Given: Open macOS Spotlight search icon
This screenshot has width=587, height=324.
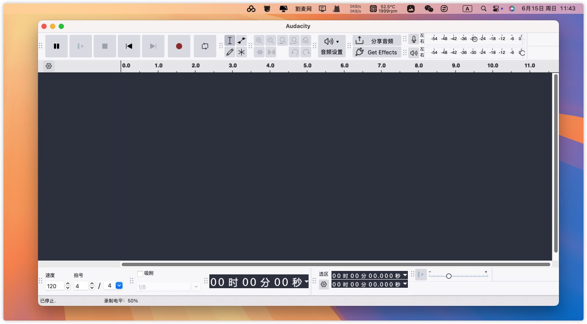Looking at the screenshot, I should coord(484,9).
